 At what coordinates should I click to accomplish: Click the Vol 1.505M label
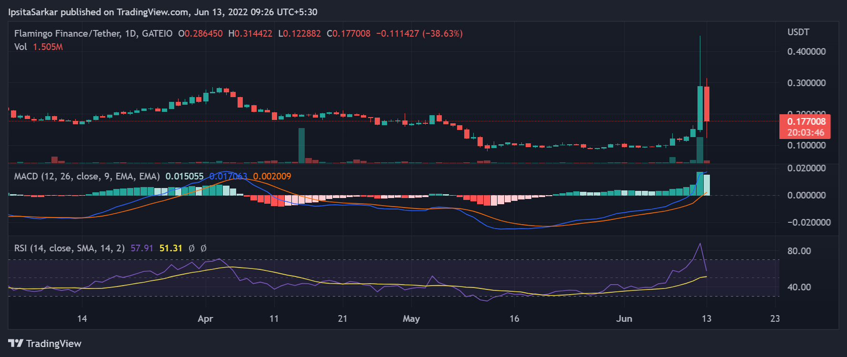pos(39,47)
